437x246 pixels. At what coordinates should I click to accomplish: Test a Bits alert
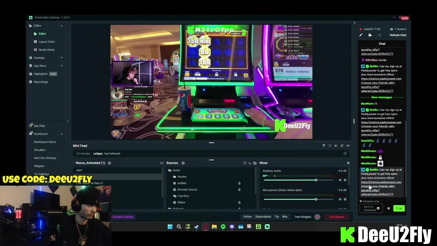[285, 217]
